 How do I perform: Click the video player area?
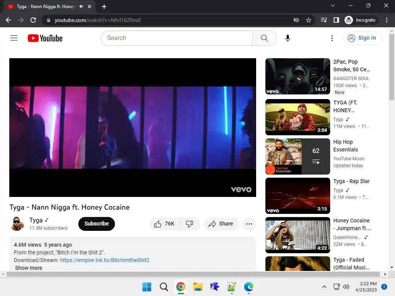pyautogui.click(x=133, y=127)
